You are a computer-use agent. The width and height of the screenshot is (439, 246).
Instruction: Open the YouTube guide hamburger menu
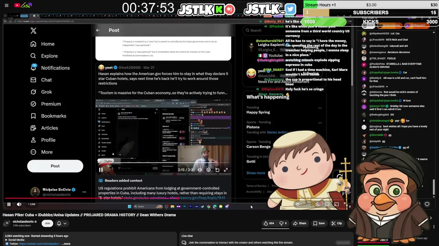(x=7, y=5)
